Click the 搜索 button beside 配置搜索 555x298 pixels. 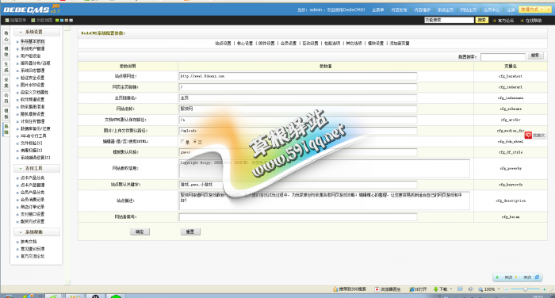pyautogui.click(x=535, y=56)
